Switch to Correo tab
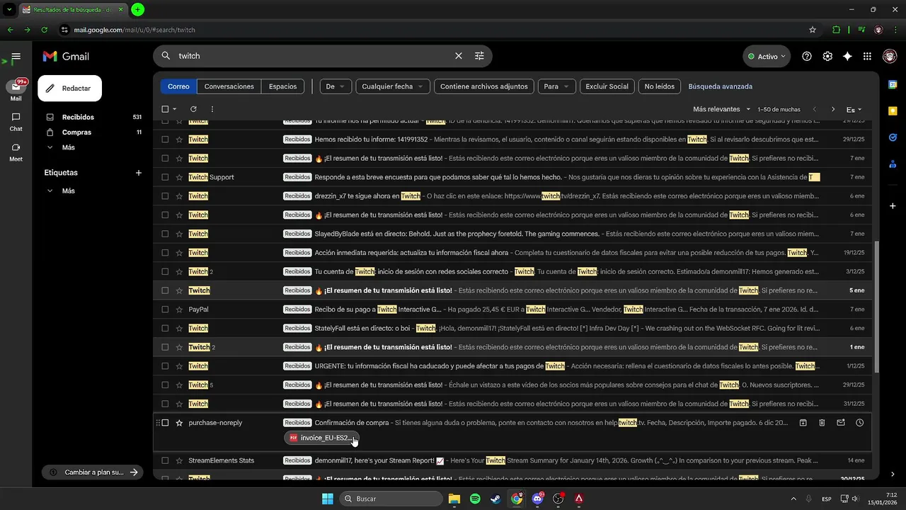 [x=178, y=86]
